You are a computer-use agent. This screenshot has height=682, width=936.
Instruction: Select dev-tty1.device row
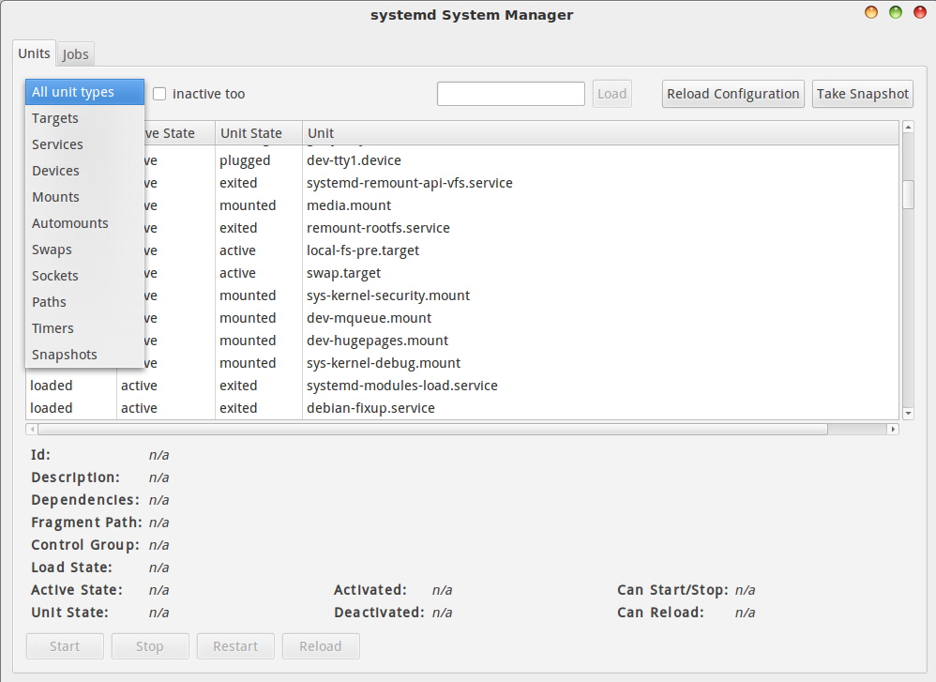click(x=462, y=160)
